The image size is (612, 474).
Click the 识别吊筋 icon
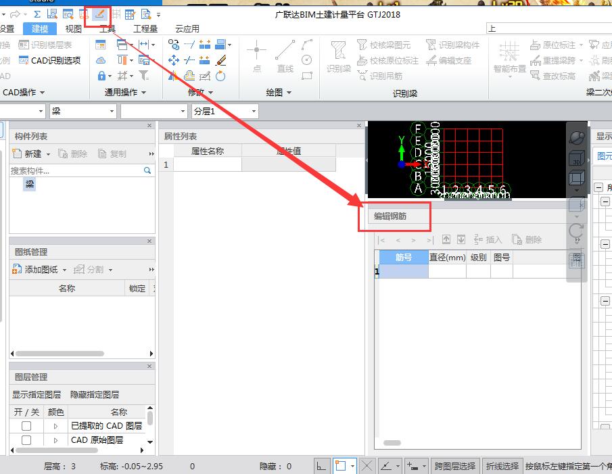point(362,76)
